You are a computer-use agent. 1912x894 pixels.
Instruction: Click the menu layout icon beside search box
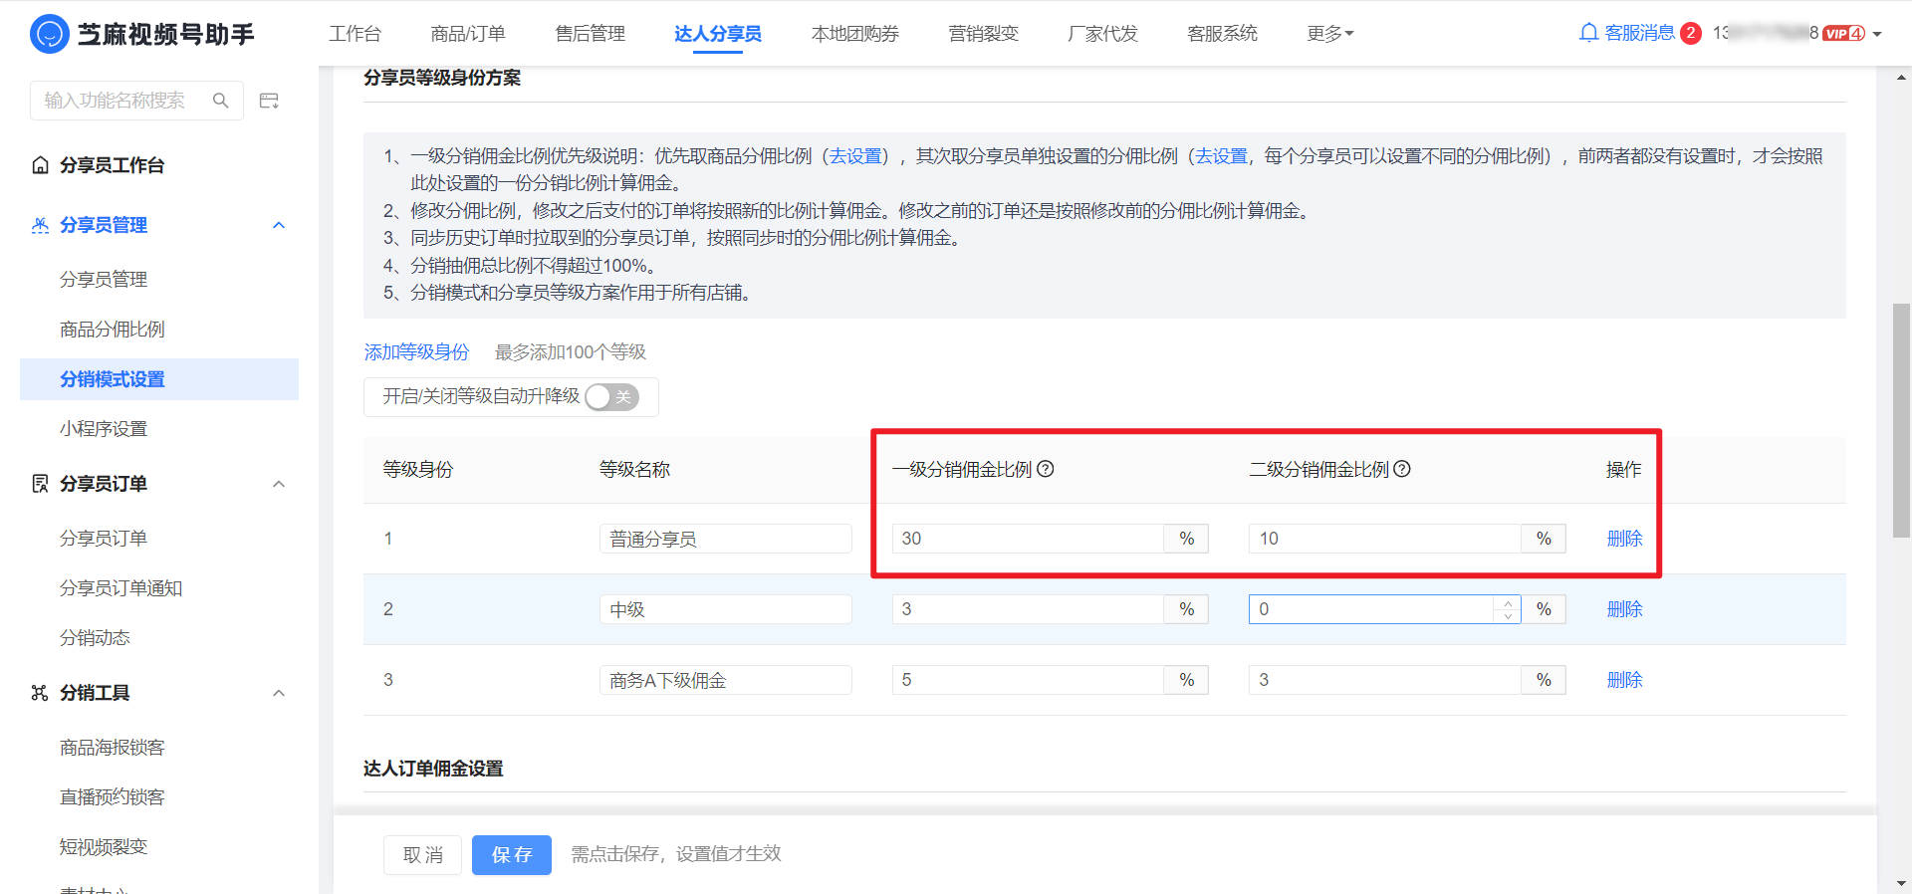click(269, 101)
